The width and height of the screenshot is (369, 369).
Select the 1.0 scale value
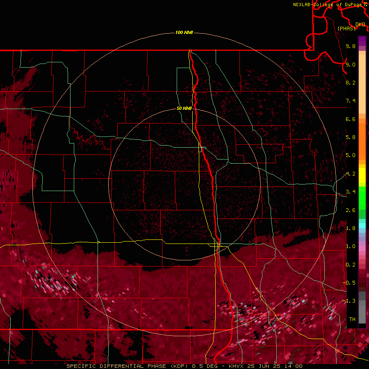click(351, 246)
